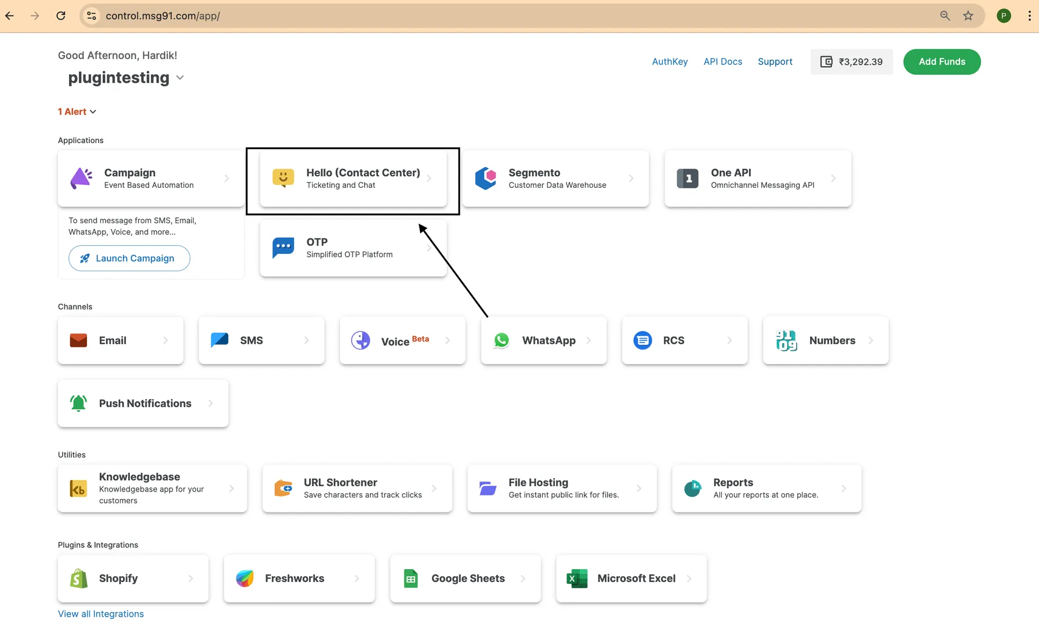The height and width of the screenshot is (626, 1039).
Task: Click the wallet icon beside balance
Action: click(826, 61)
